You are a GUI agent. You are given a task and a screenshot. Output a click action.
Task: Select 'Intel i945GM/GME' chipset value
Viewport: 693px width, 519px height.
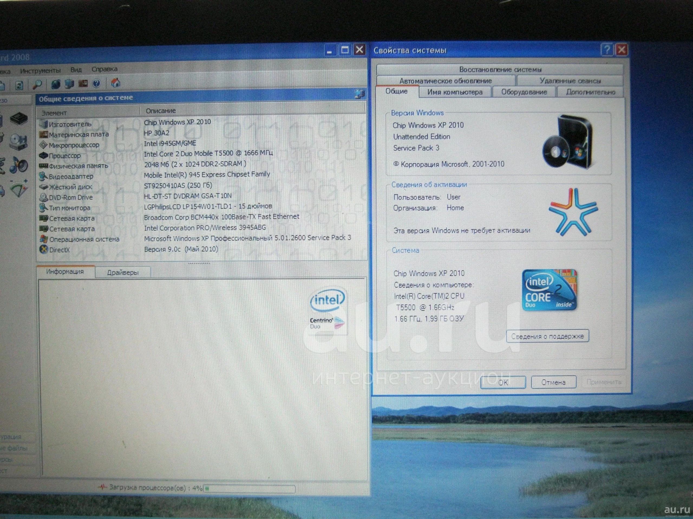[x=170, y=143]
